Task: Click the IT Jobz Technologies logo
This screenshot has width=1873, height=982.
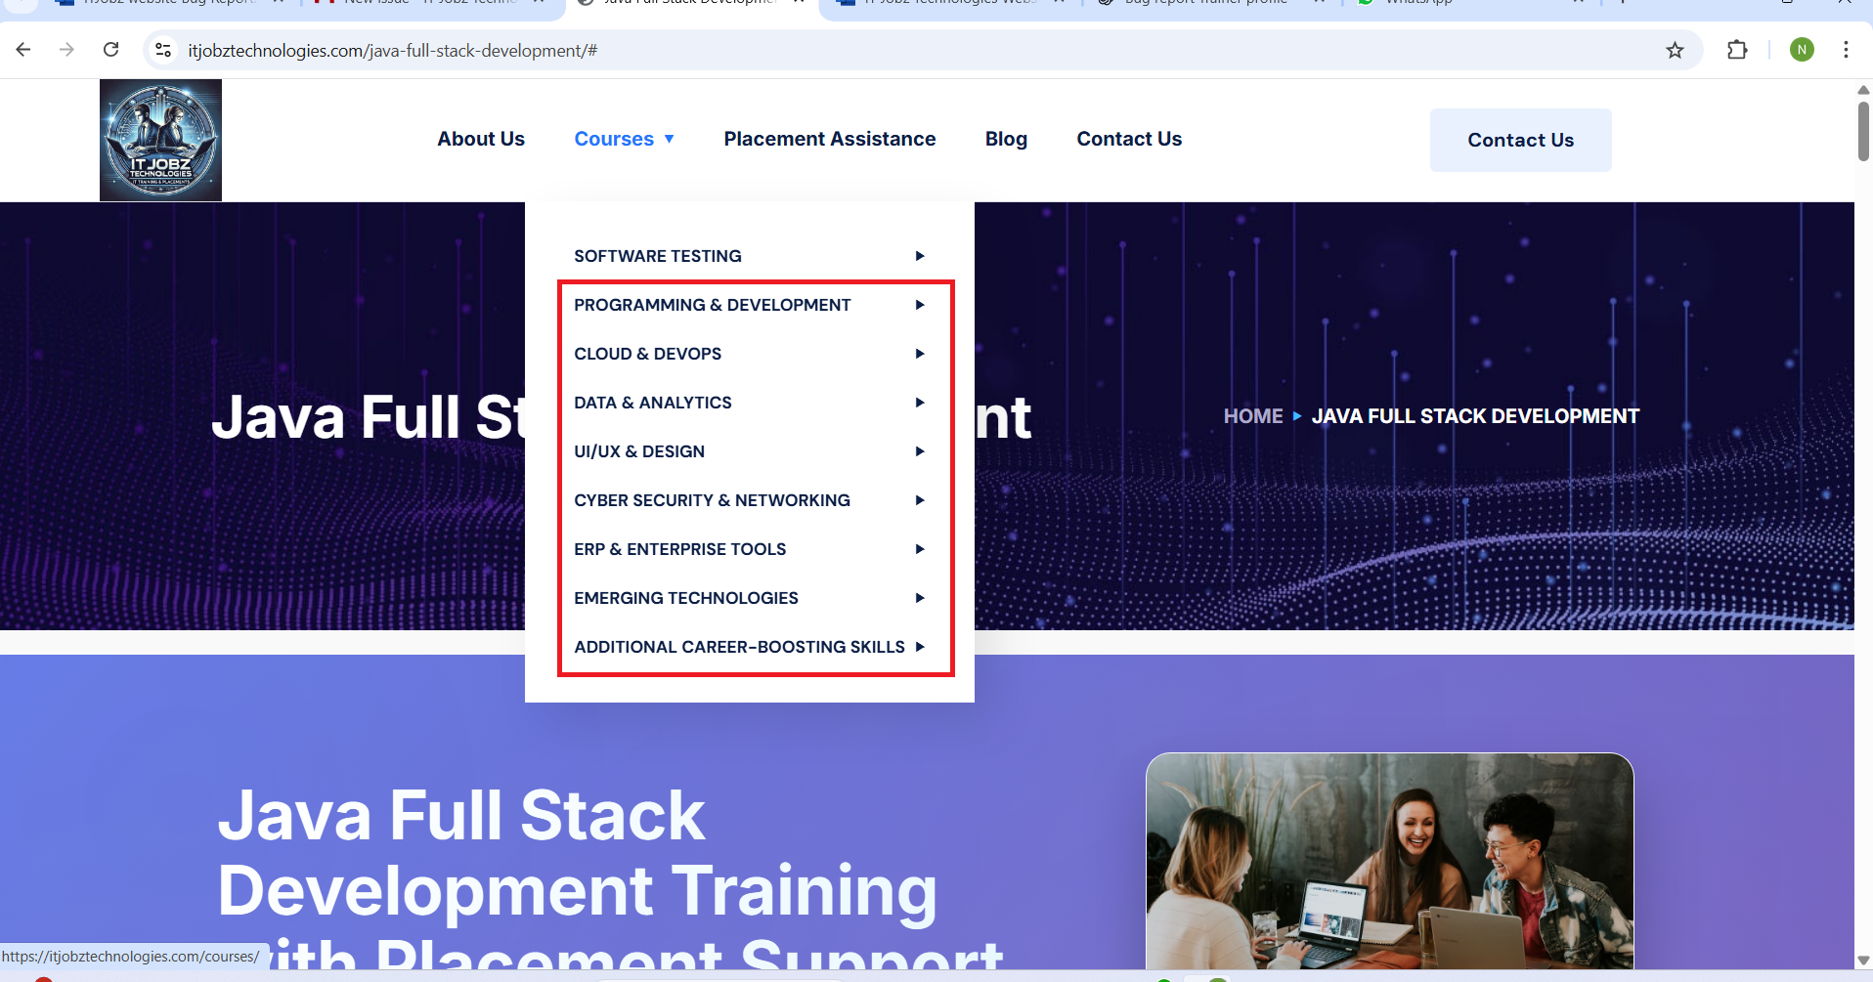Action: pyautogui.click(x=160, y=141)
